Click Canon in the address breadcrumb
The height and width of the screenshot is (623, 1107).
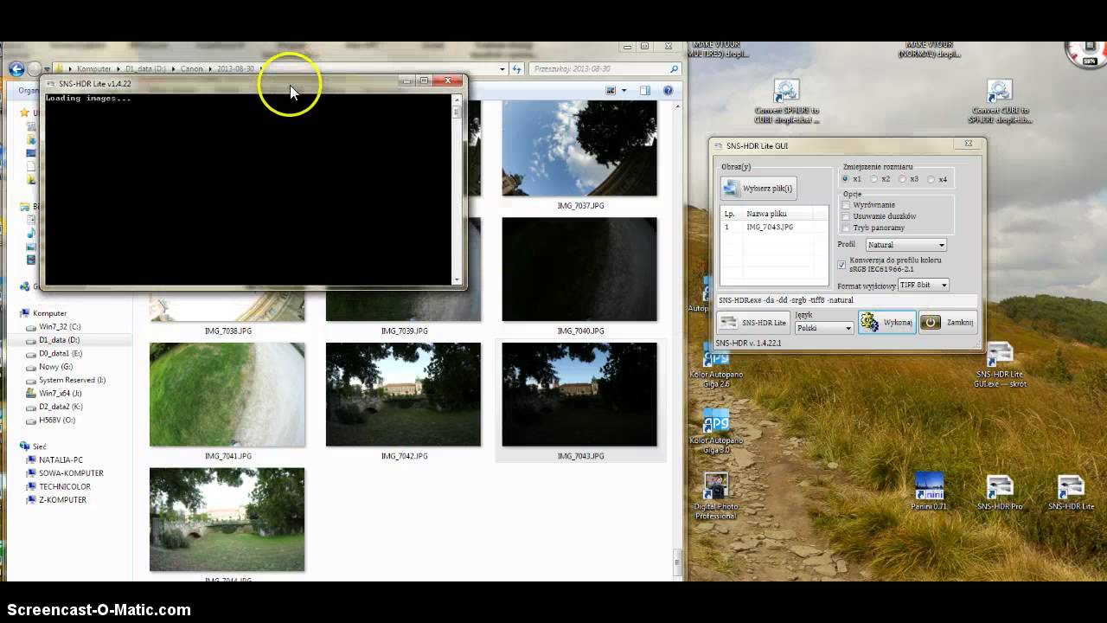coord(191,68)
